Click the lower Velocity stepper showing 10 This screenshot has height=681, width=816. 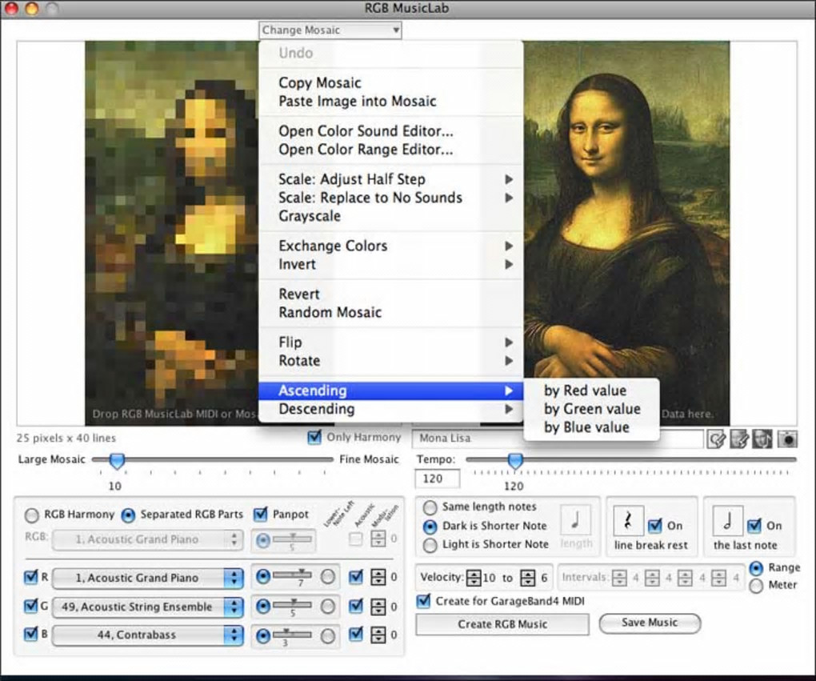point(474,578)
